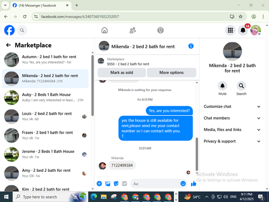Expand the Privacy & support section
This screenshot has width=269, height=202.
pyautogui.click(x=232, y=141)
